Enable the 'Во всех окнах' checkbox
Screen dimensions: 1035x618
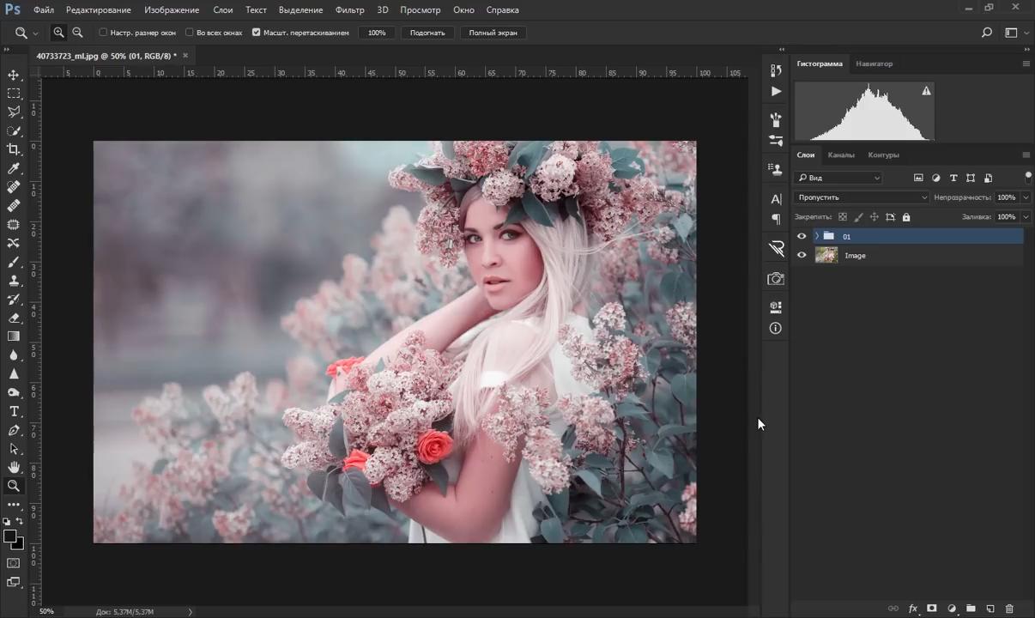click(x=190, y=33)
